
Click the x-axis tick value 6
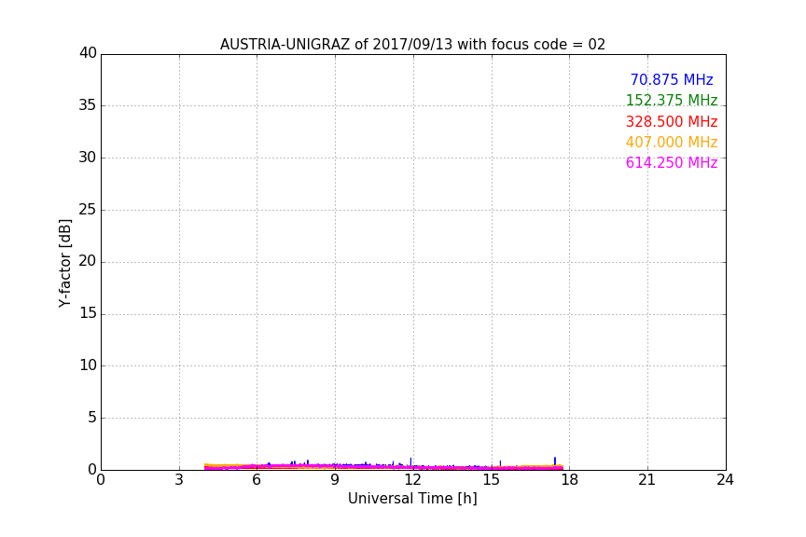tap(257, 480)
